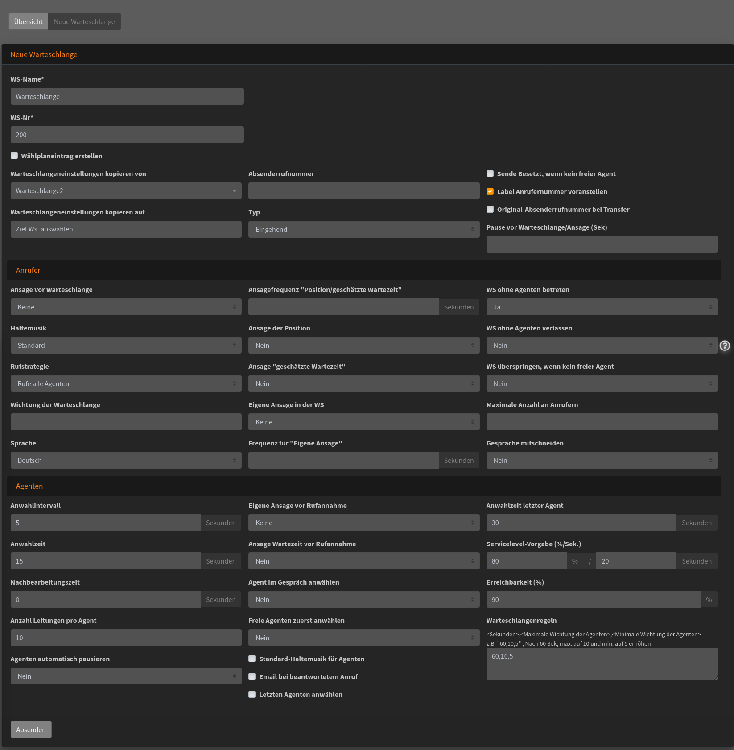
Task: Expand the Haltemusik selection list
Action: (x=126, y=345)
